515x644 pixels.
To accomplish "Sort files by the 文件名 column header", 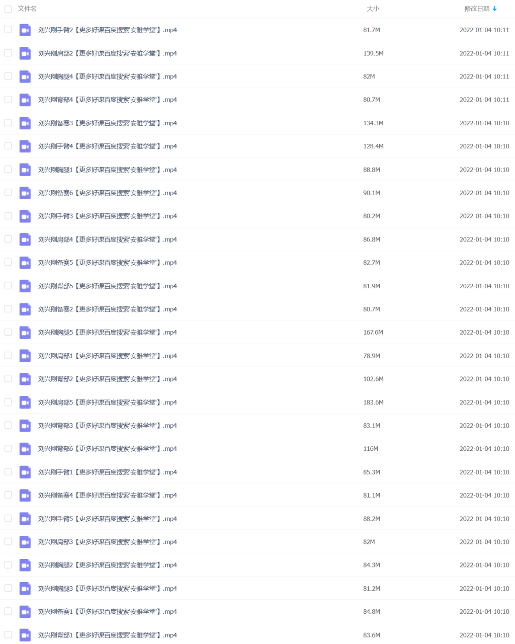I will coord(27,9).
